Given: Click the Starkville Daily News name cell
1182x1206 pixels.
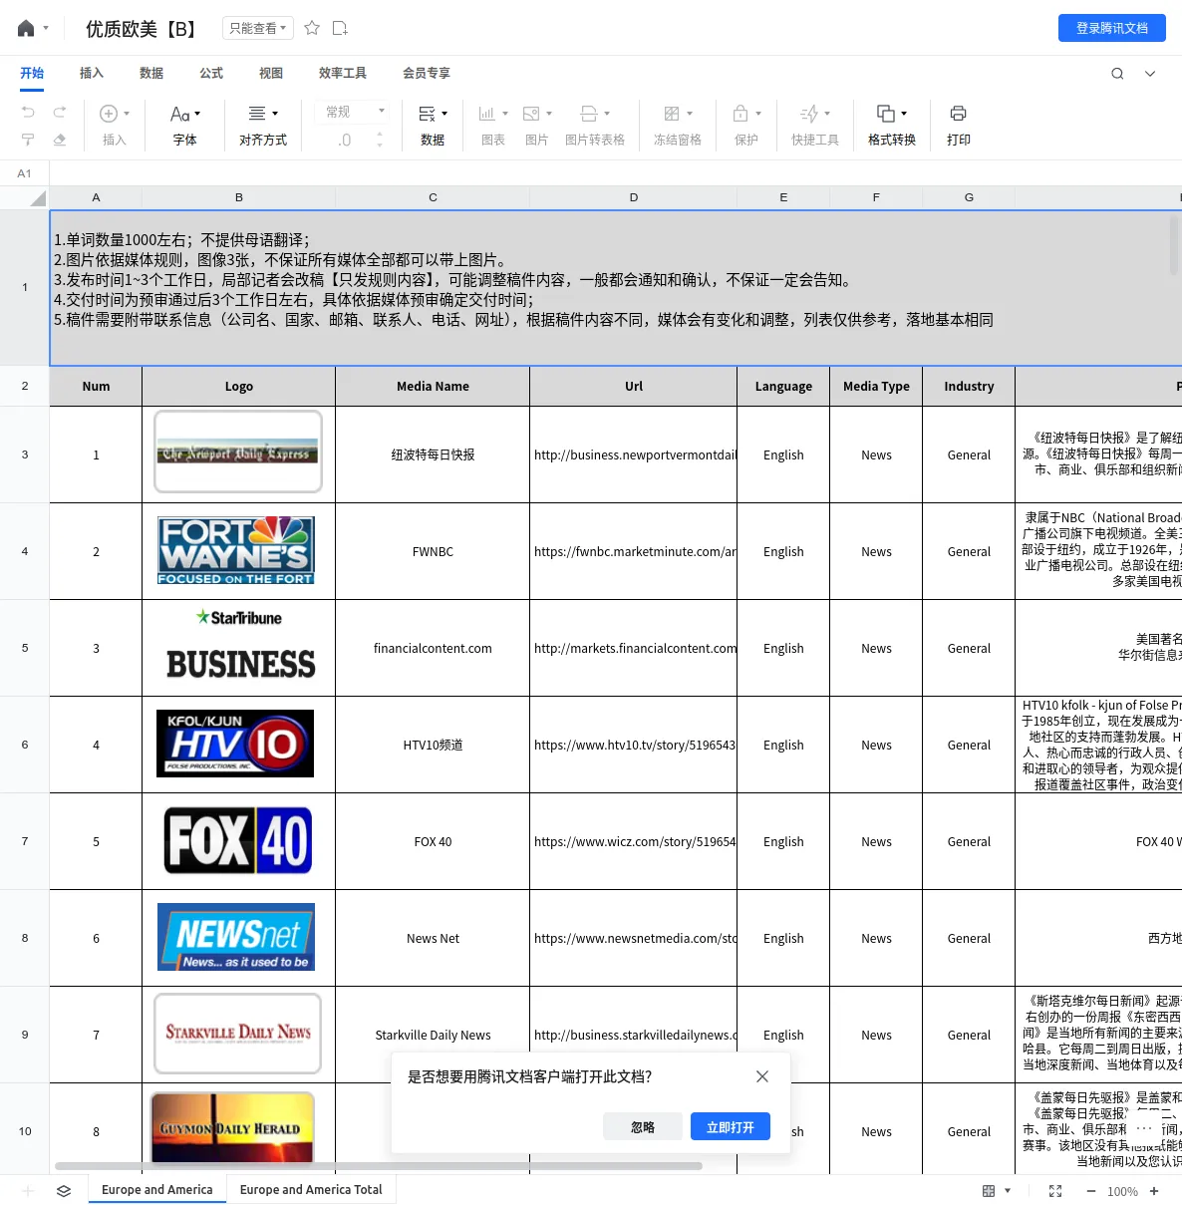Looking at the screenshot, I should coord(433,1035).
